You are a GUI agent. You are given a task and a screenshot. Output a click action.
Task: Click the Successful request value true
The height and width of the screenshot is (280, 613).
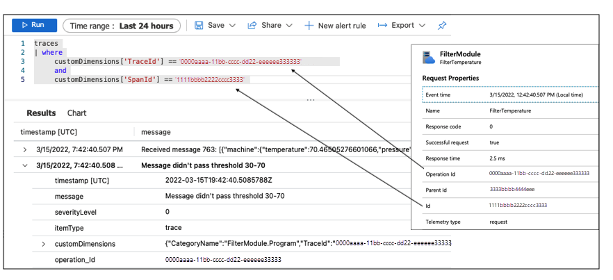pyautogui.click(x=494, y=142)
